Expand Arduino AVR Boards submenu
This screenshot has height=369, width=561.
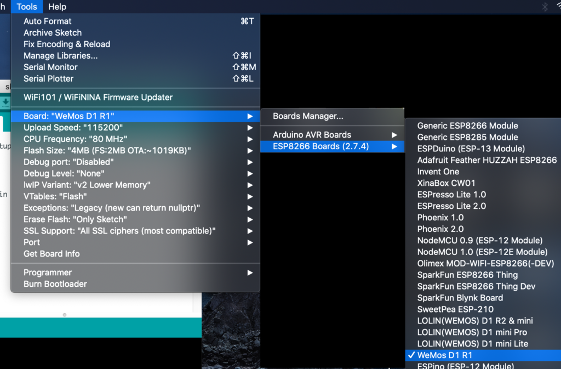[333, 134]
